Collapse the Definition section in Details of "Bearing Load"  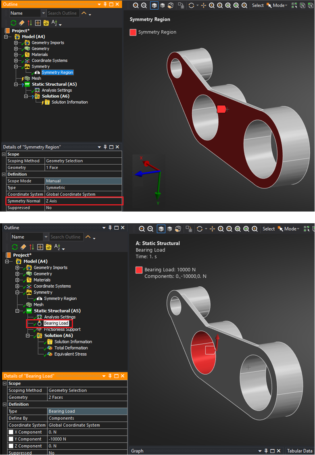[x=4, y=404]
